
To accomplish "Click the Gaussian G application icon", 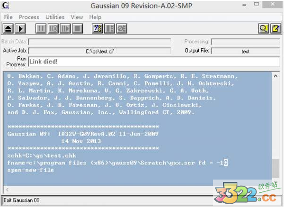I will coord(5,5).
